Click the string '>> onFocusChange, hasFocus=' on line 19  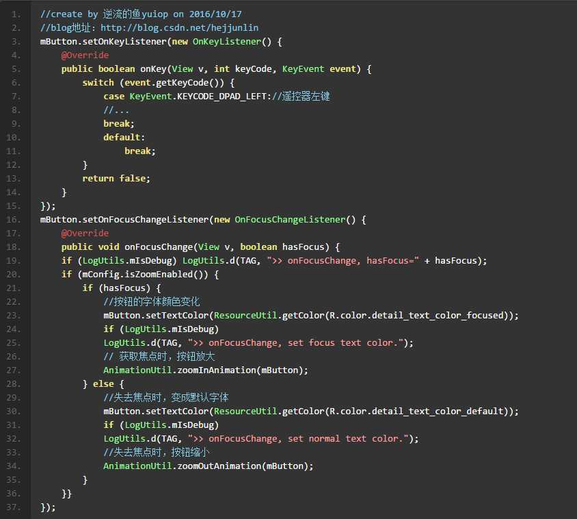tap(343, 261)
